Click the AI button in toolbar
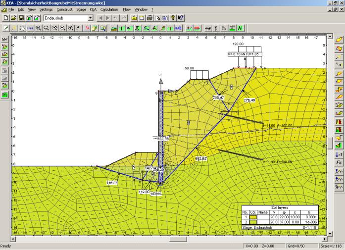This screenshot has width=345, height=250. click(240, 28)
